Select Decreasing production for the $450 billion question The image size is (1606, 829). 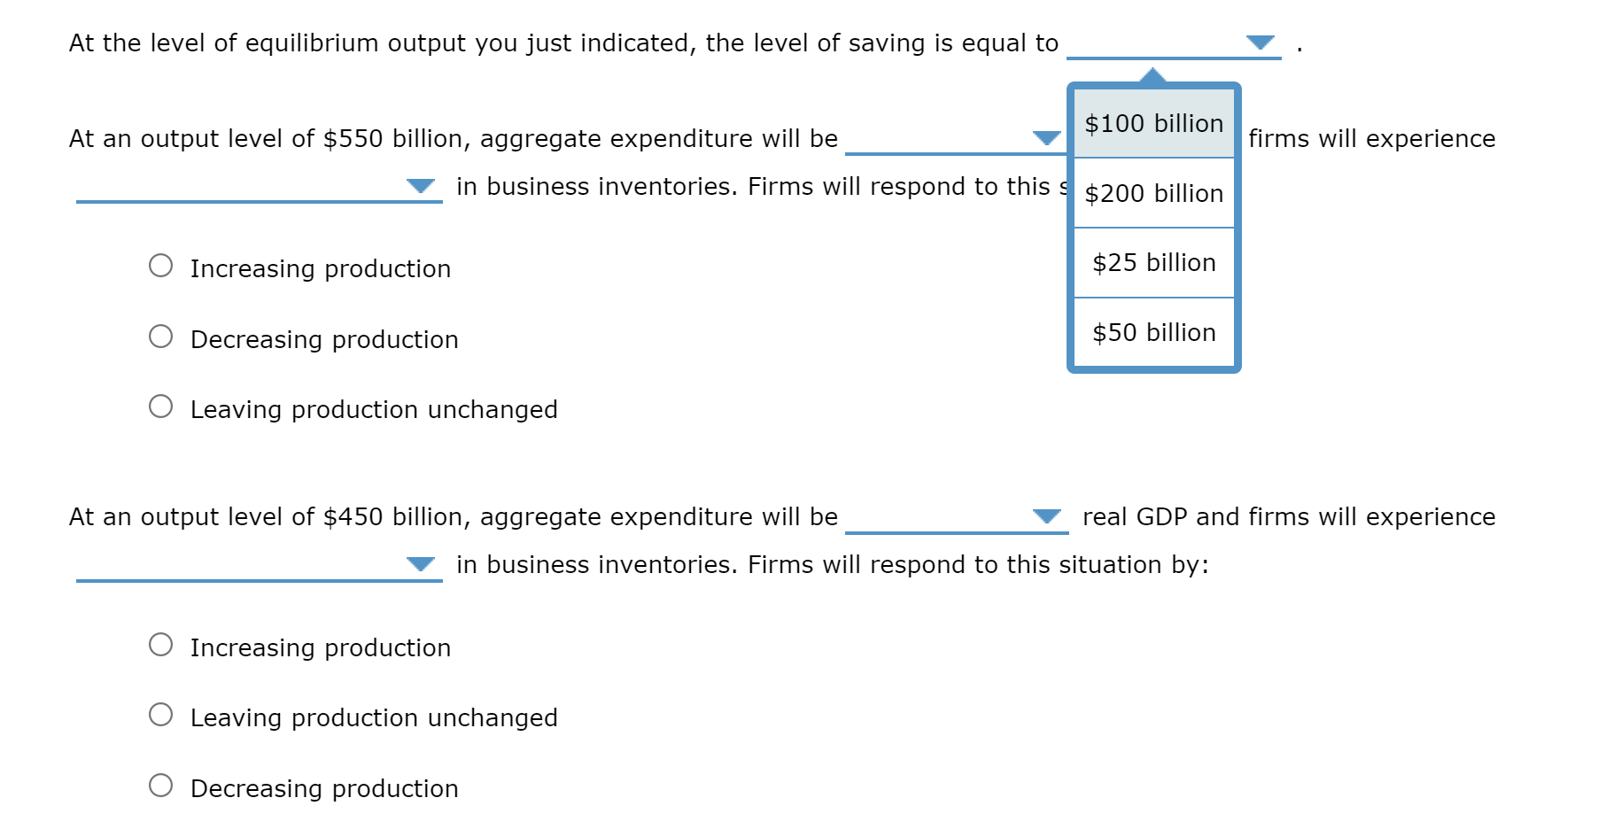[x=161, y=784]
